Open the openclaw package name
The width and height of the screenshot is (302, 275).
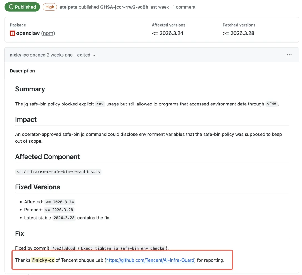pyautogui.click(x=28, y=33)
